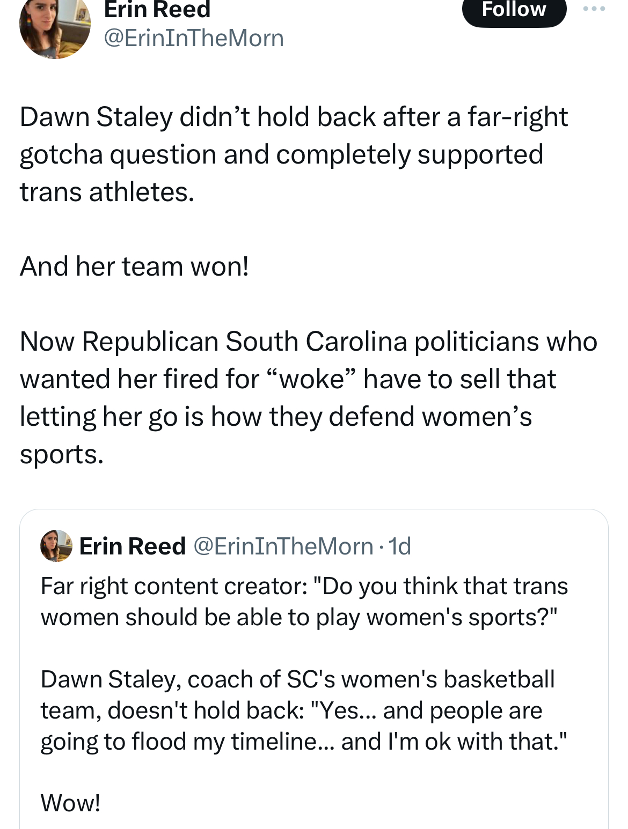
Task: Click the "Now Republican South Carolina politicians" line
Action: coord(308,342)
